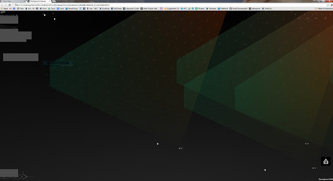The height and width of the screenshot is (181, 333).
Task: Open the Jira - M bookmark
Action: point(30,9)
